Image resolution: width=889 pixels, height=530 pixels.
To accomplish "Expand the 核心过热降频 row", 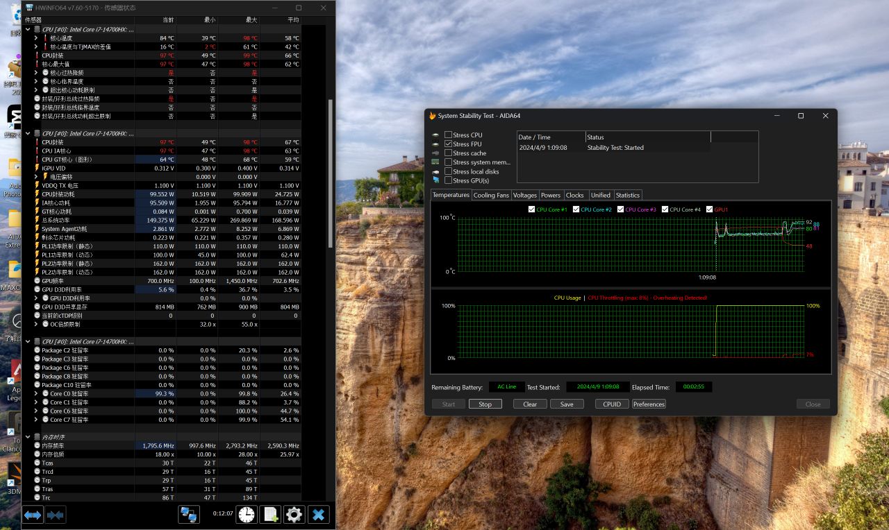I will (36, 73).
